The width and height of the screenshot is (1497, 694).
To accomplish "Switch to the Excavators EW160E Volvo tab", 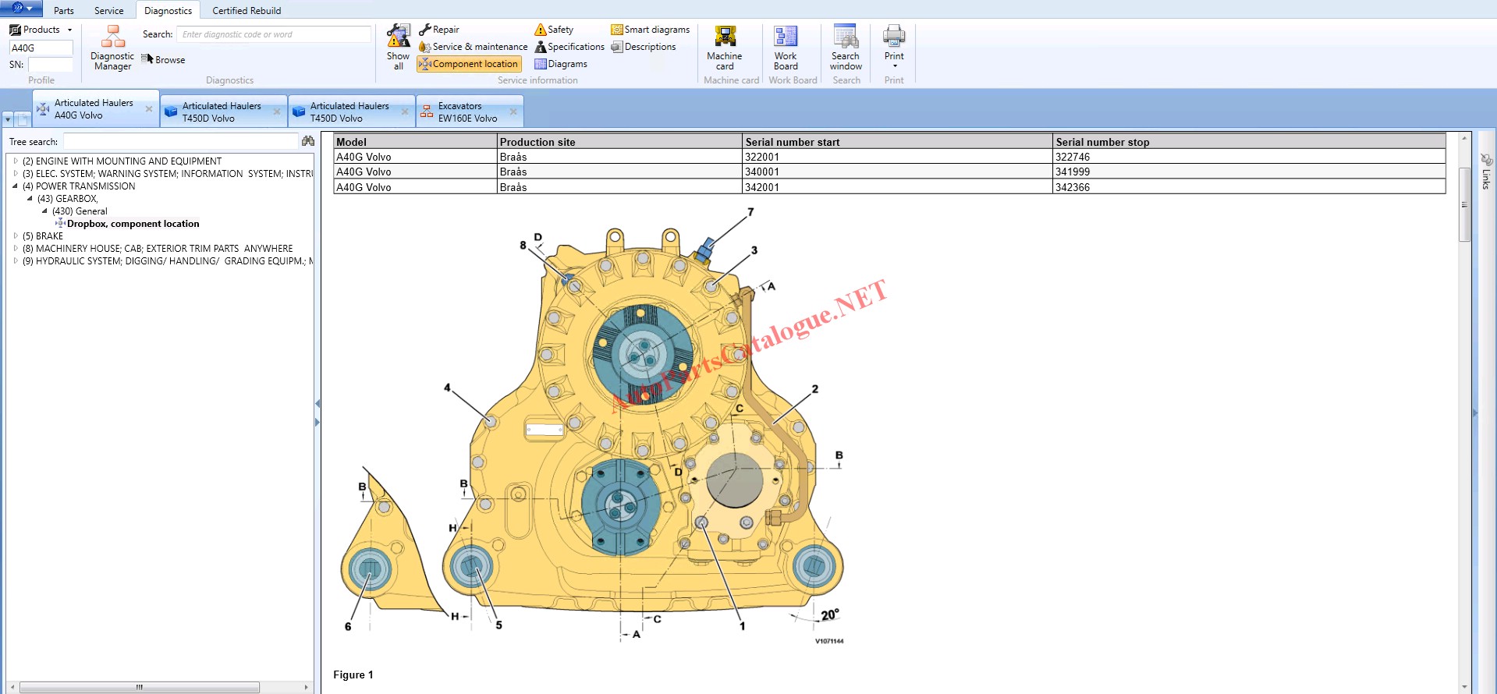I will 466,112.
